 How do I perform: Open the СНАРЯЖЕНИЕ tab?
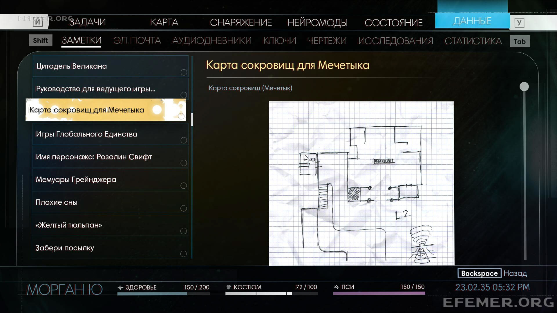(241, 22)
